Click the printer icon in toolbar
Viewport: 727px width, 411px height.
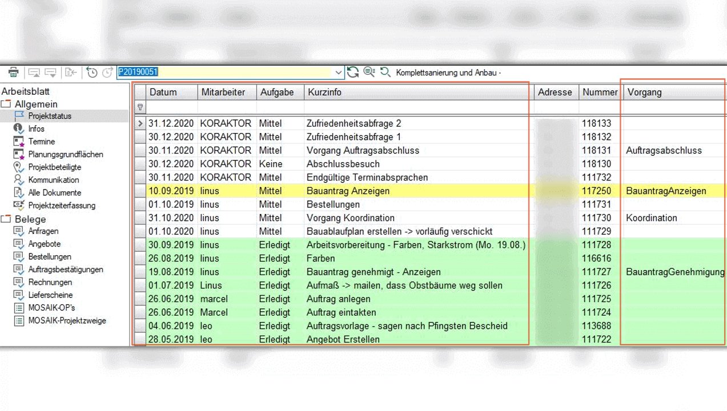pyautogui.click(x=14, y=72)
